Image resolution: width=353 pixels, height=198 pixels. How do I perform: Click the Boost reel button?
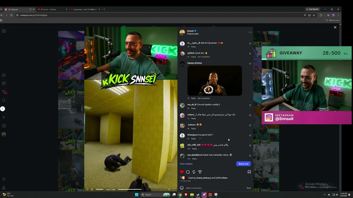[244, 164]
